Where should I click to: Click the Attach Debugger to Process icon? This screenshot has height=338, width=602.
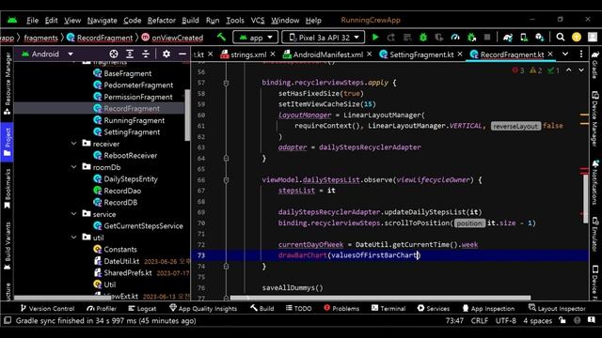pos(471,38)
